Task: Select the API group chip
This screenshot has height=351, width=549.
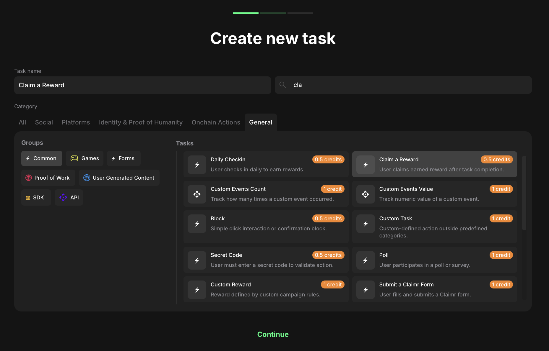Action: coord(69,198)
